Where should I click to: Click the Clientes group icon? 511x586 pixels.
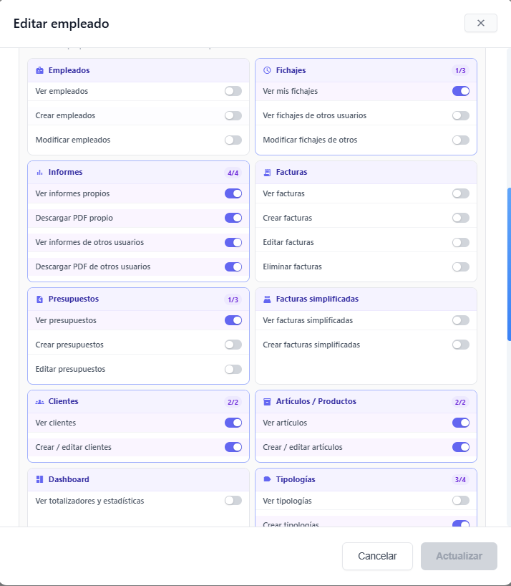click(39, 401)
